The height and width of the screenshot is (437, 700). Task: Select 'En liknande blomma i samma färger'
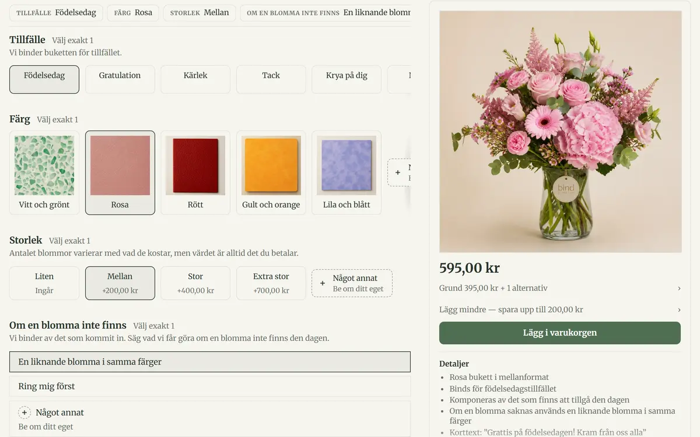pyautogui.click(x=210, y=362)
